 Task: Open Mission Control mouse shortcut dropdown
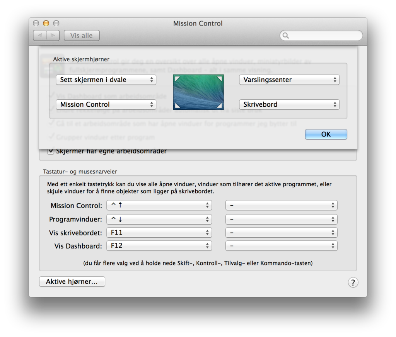282,205
